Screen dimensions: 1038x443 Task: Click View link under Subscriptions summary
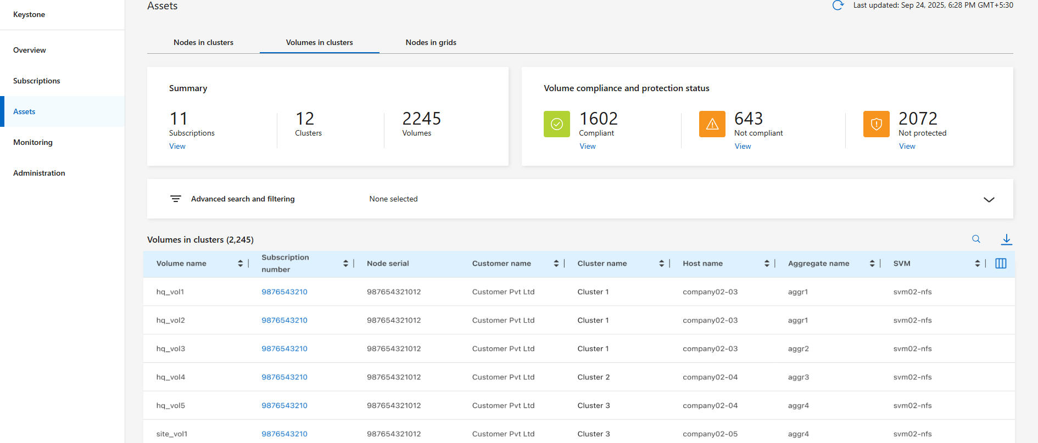pyautogui.click(x=177, y=146)
